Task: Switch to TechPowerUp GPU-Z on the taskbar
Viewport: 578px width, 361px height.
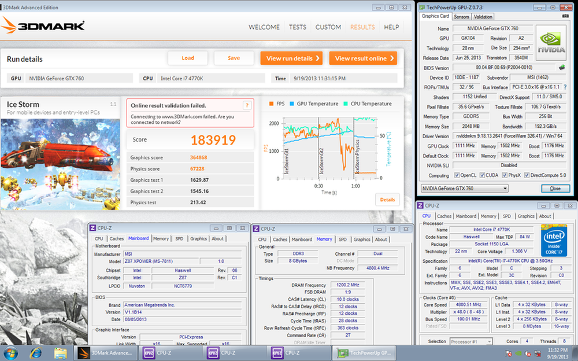Action: [x=364, y=353]
